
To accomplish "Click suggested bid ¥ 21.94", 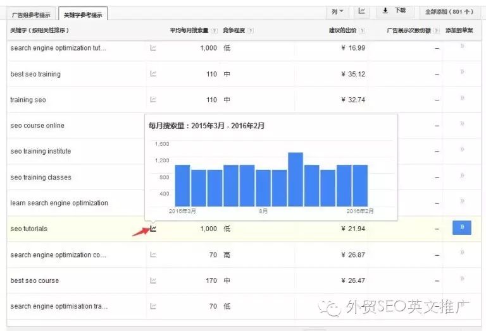I will (353, 229).
